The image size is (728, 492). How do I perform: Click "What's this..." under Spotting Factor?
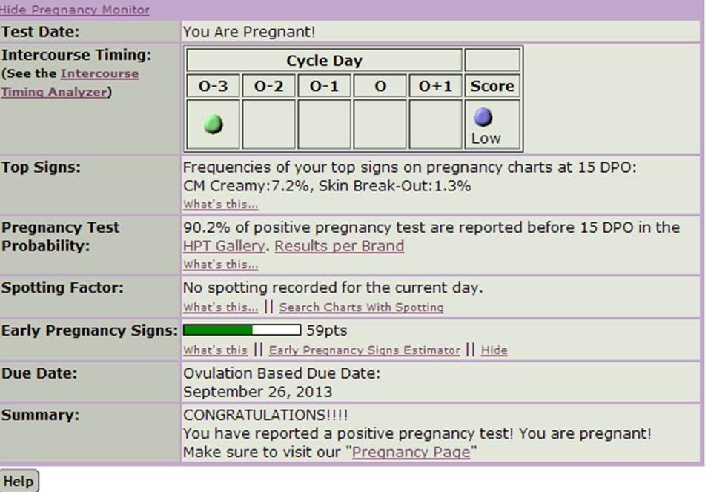coord(220,307)
